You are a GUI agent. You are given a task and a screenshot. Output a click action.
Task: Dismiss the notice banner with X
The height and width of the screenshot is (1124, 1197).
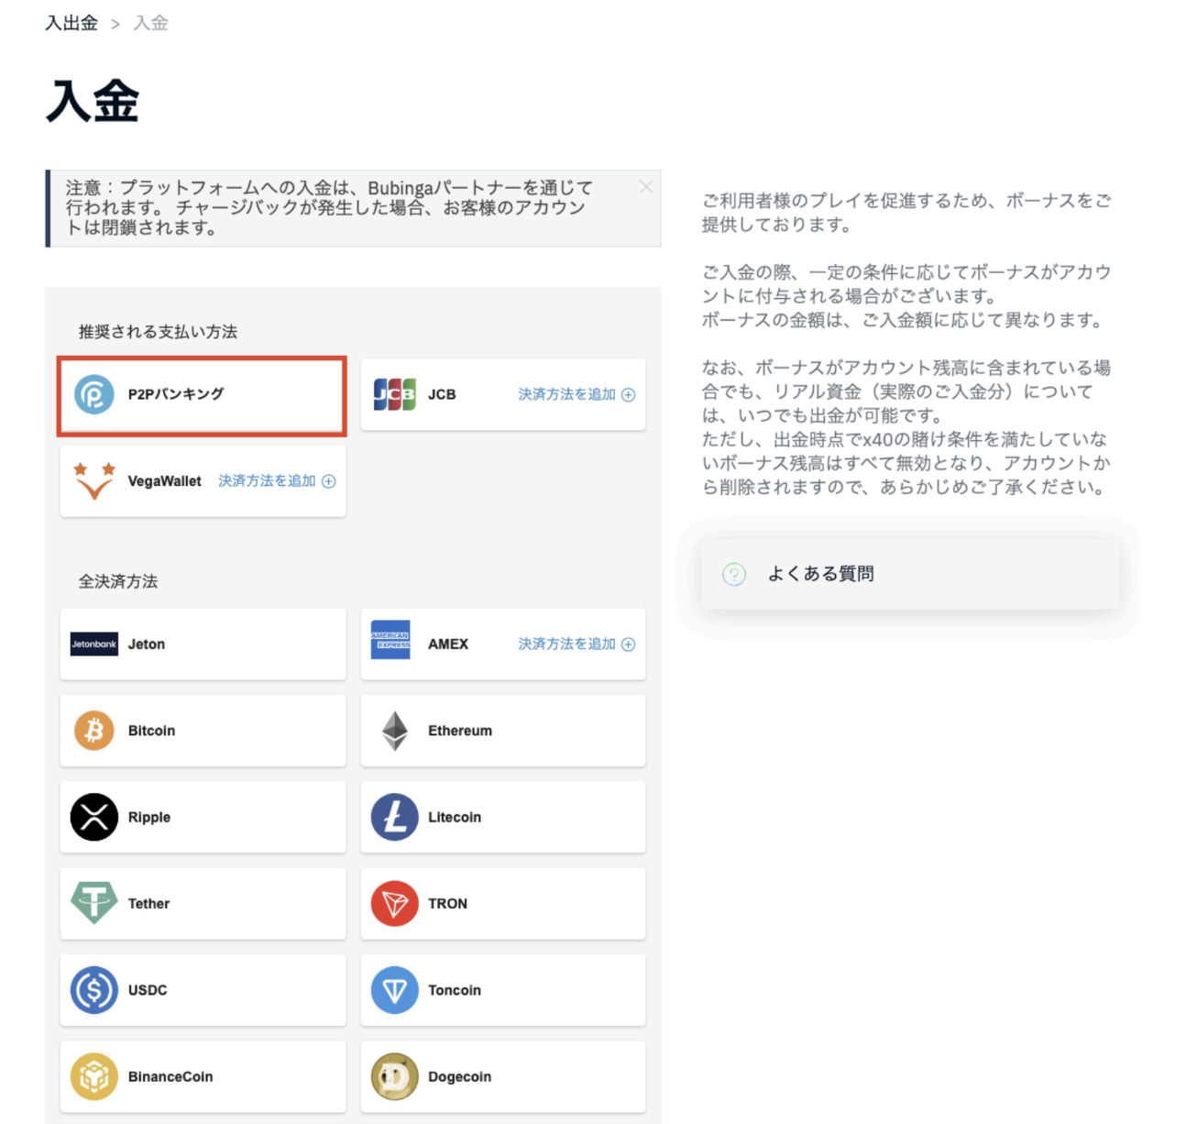(x=646, y=186)
